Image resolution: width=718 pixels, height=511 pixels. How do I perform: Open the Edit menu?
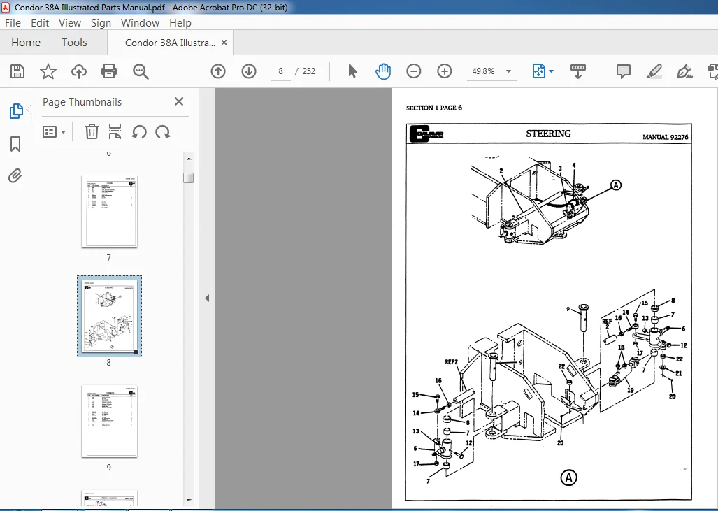pyautogui.click(x=40, y=23)
